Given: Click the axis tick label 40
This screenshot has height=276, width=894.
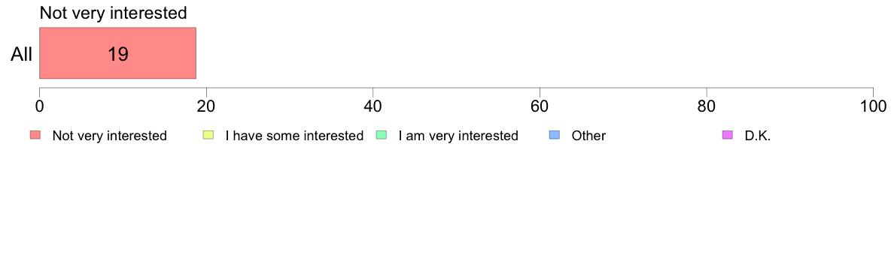Looking at the screenshot, I should (x=373, y=106).
